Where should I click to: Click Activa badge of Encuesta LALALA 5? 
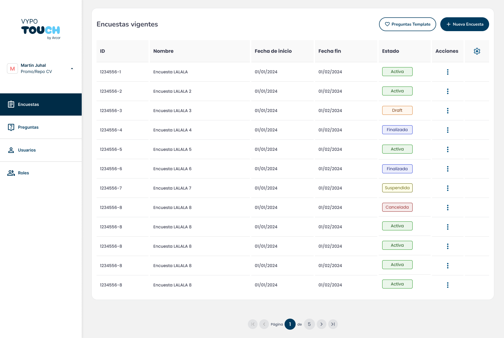click(x=397, y=149)
